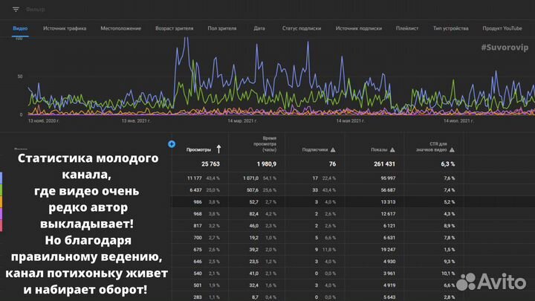Open the Пол зрителя tab
535x301 pixels.
pos(222,28)
